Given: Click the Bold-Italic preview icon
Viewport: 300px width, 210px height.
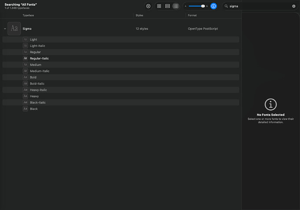Looking at the screenshot, I should [25, 83].
